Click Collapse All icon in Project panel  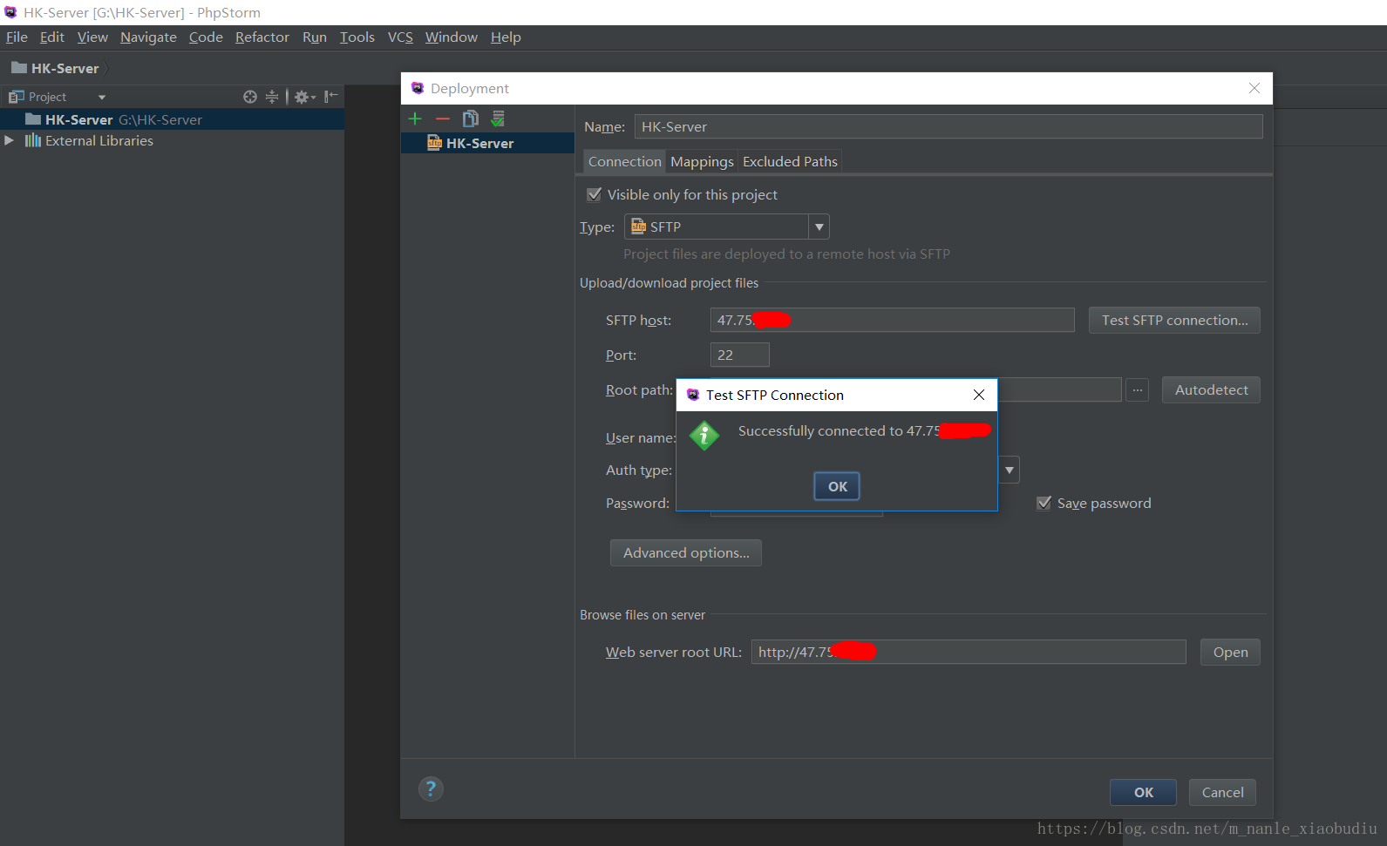272,97
